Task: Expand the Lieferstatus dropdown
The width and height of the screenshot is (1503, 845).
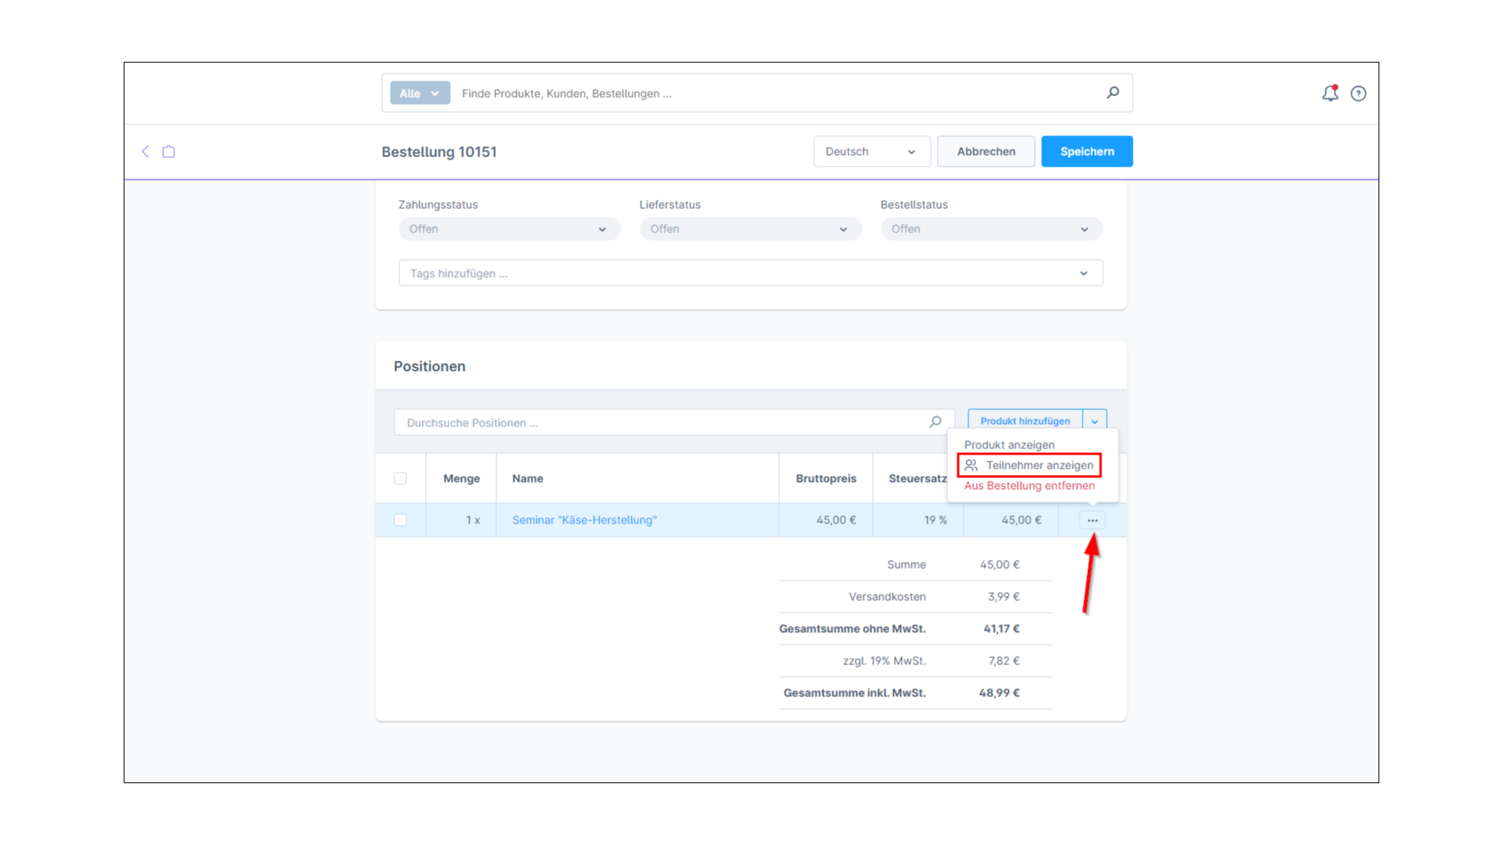Action: 750,228
